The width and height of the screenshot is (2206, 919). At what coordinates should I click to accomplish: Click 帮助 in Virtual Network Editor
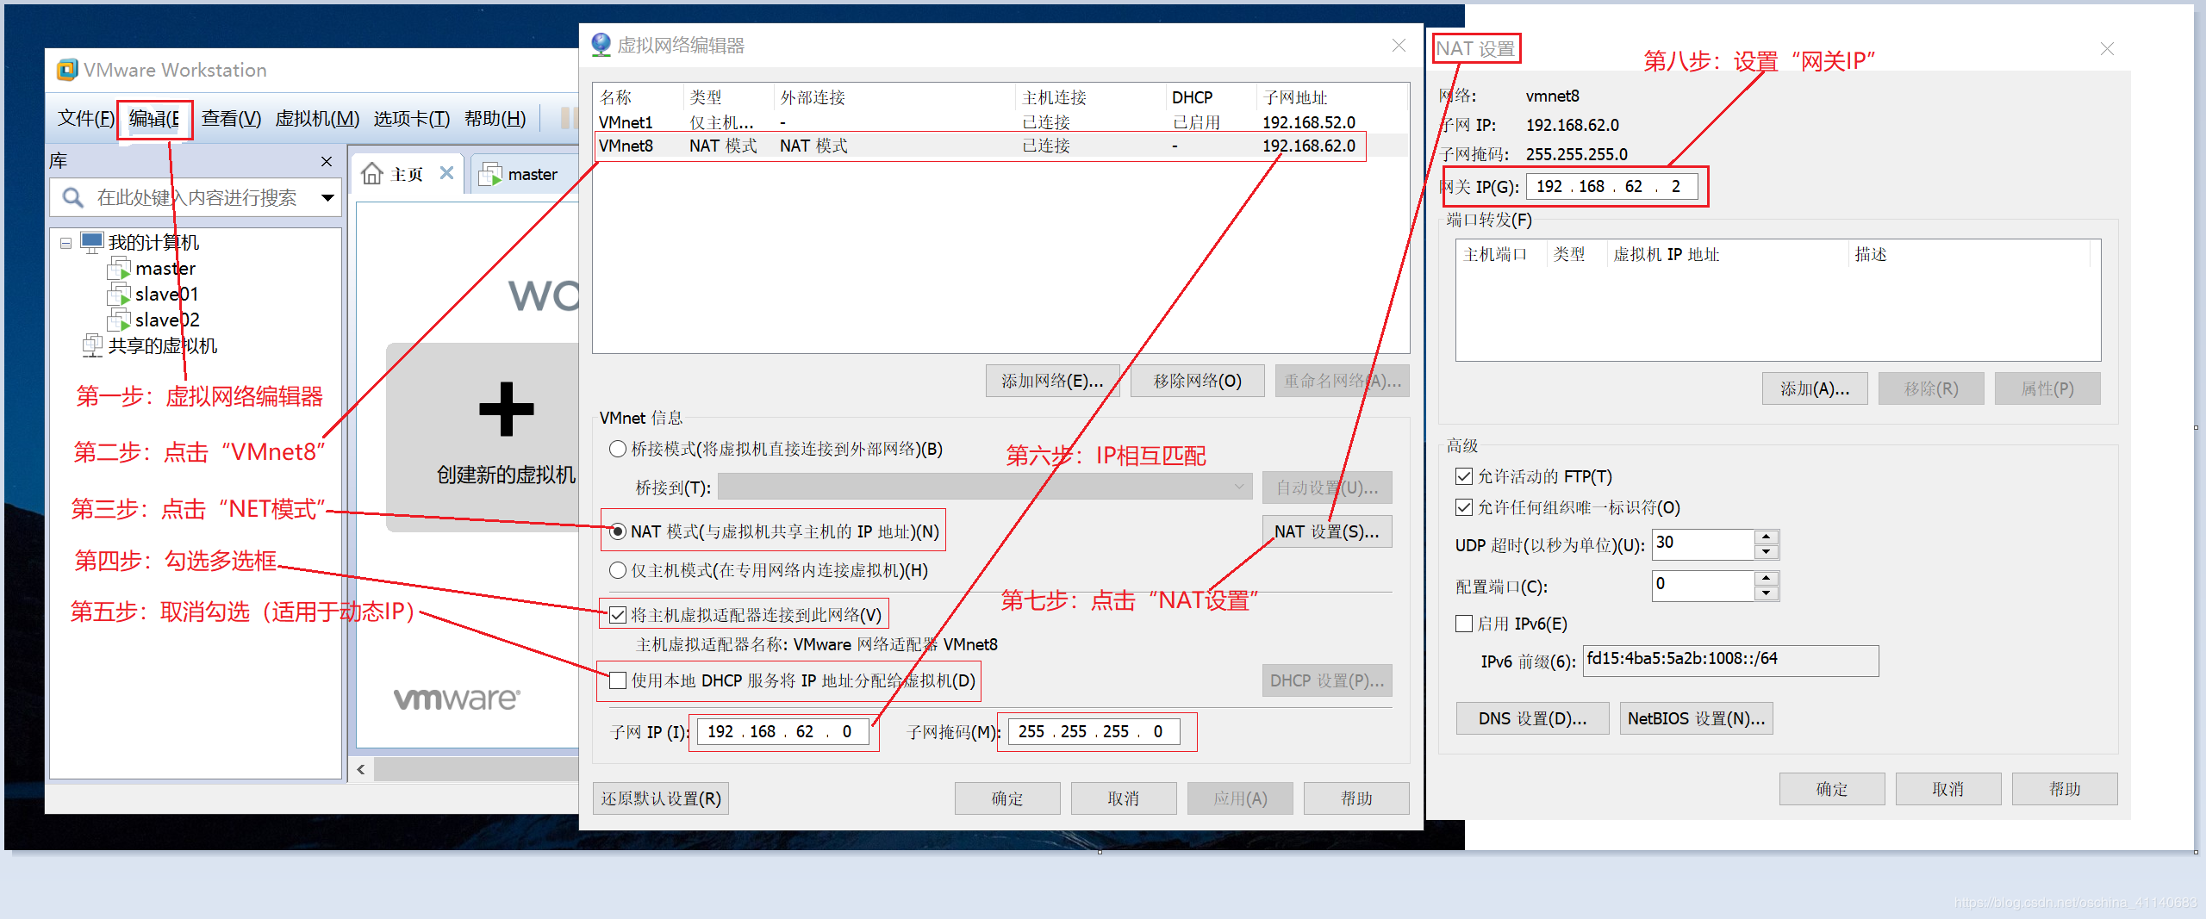1356,798
